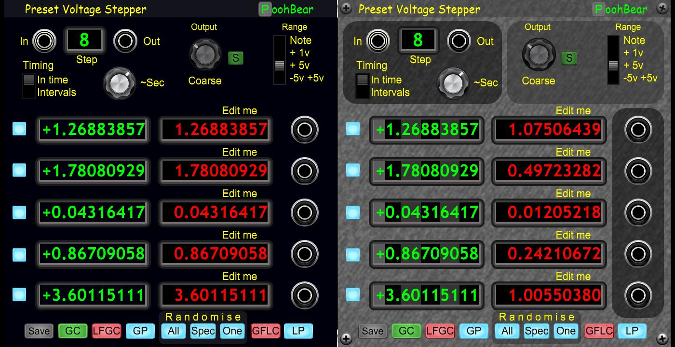Edit the red 1.26883857 value field
This screenshot has height=347, width=675.
(x=215, y=129)
